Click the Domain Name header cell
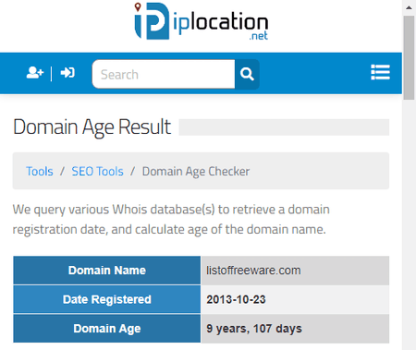This screenshot has height=350, width=416. 107,271
